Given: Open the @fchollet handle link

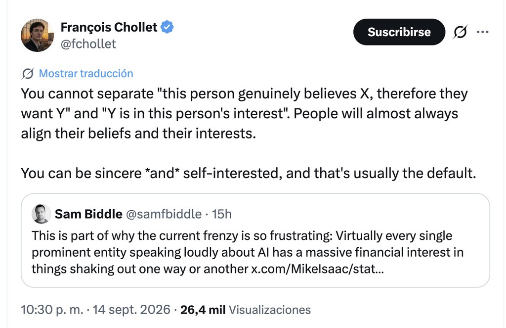Looking at the screenshot, I should (x=88, y=44).
